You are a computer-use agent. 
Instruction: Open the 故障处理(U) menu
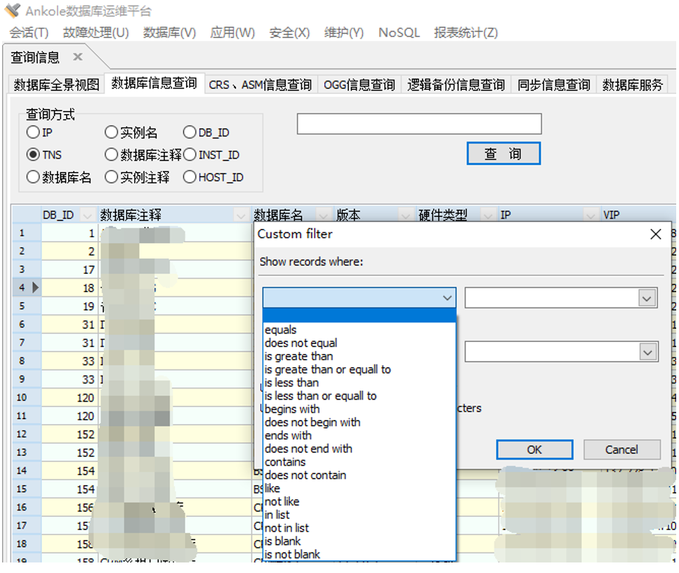[x=95, y=33]
